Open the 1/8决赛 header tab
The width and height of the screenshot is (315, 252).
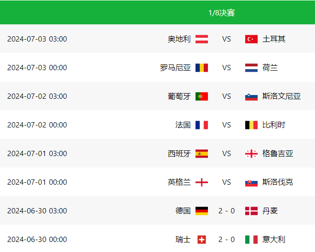pyautogui.click(x=221, y=13)
